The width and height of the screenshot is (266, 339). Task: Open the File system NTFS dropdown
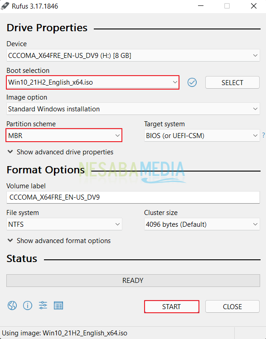64,224
